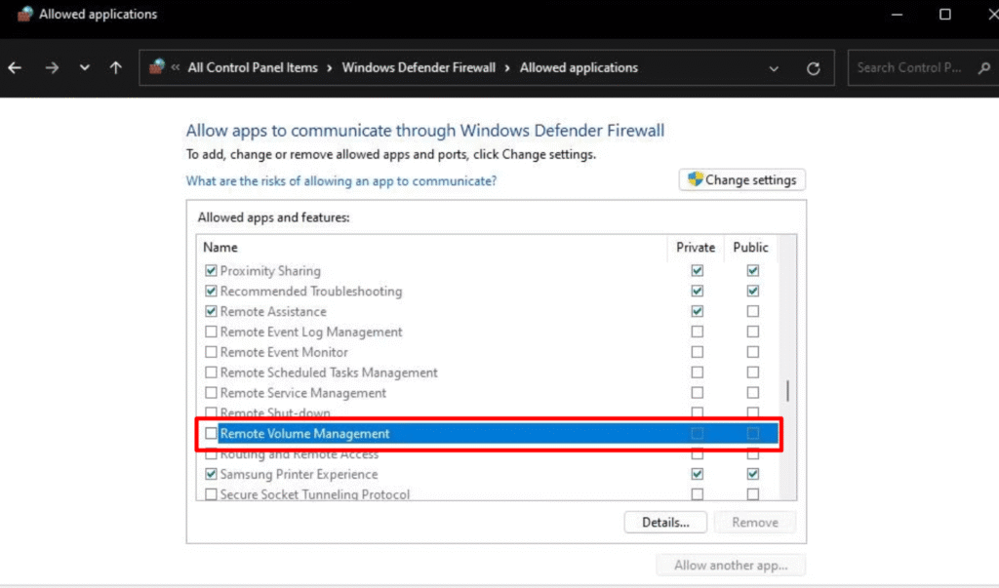Image resolution: width=999 pixels, height=588 pixels.
Task: Click the Control Panel address bar icon
Action: [x=156, y=67]
